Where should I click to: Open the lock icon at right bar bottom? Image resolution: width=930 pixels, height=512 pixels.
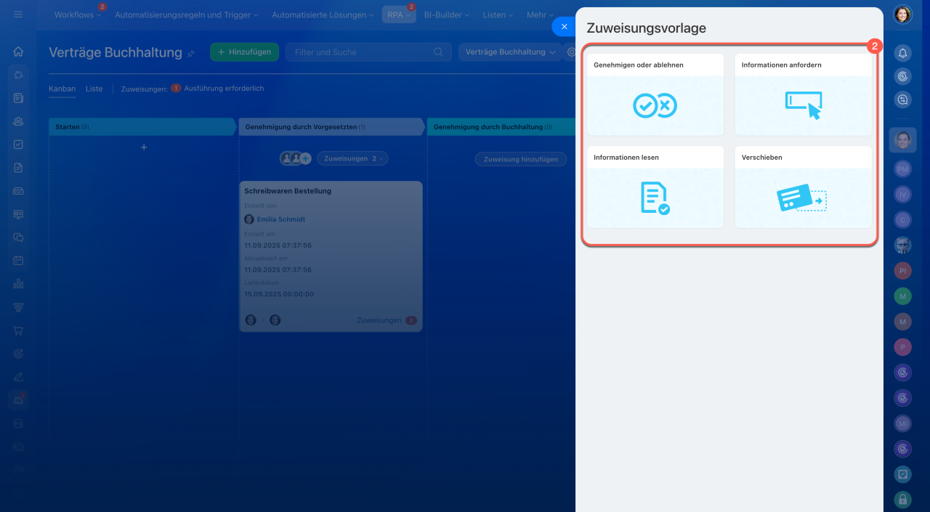pyautogui.click(x=902, y=500)
